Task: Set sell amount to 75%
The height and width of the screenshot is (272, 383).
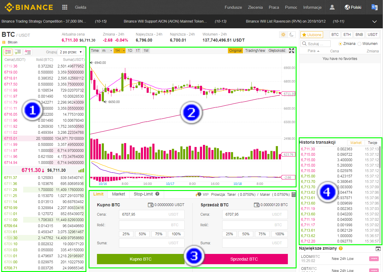Action: pyautogui.click(x=262, y=234)
